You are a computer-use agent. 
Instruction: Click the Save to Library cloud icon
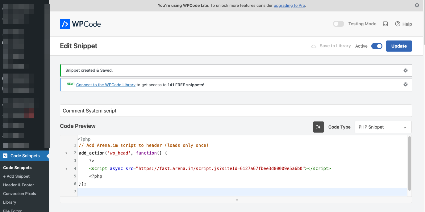click(x=314, y=46)
